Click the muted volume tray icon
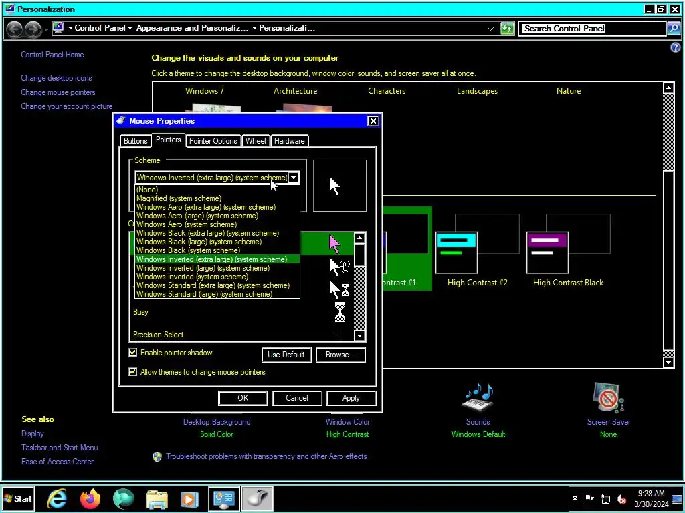 [621, 499]
